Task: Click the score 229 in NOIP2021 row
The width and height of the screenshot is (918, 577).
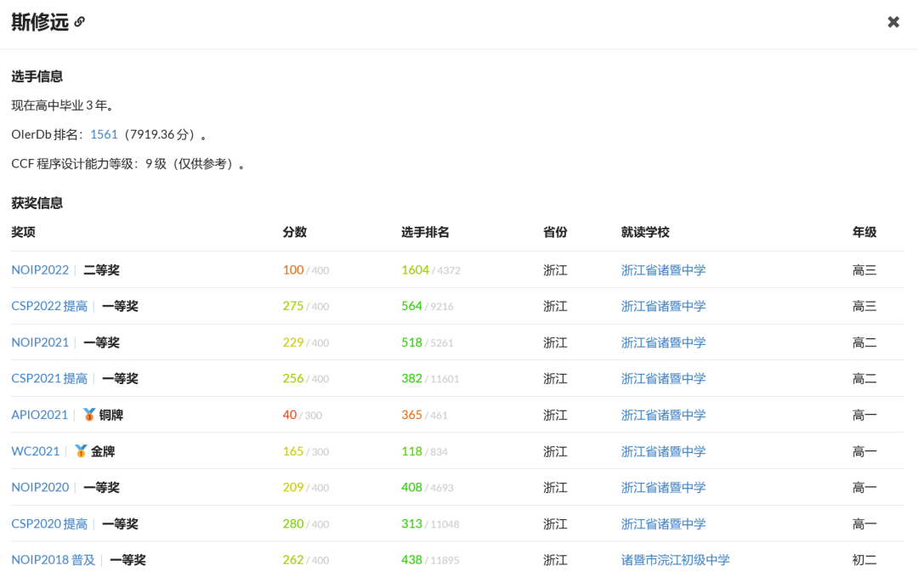Action: pos(293,342)
